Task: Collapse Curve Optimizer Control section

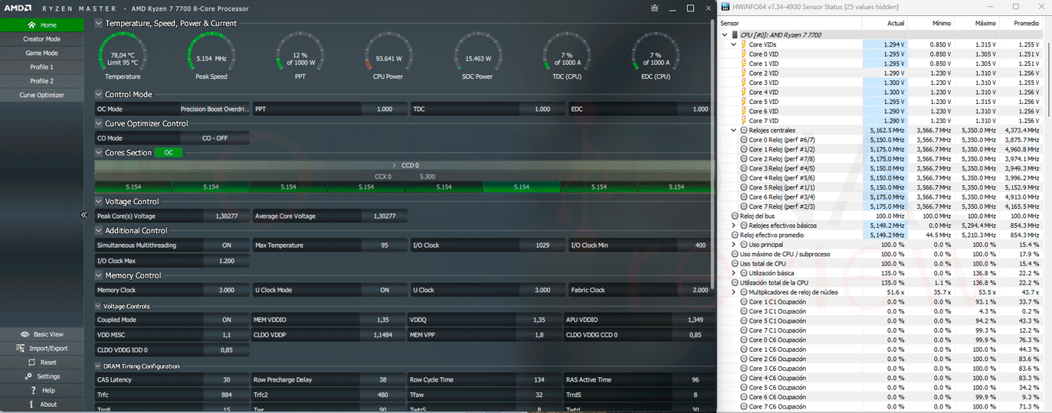Action: (x=99, y=123)
